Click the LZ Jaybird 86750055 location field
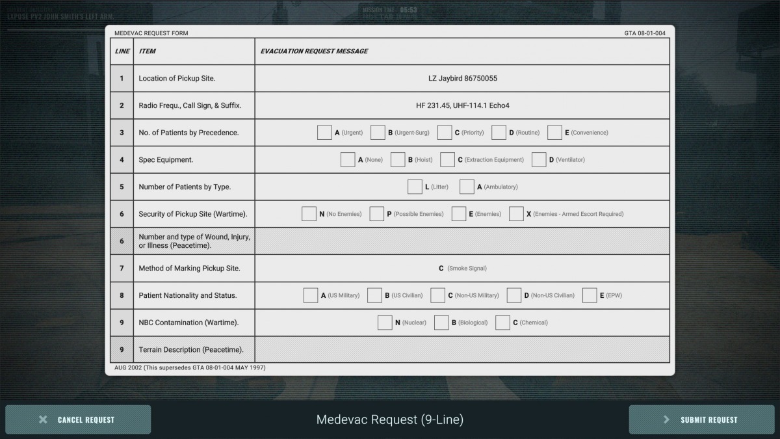The height and width of the screenshot is (439, 780). click(x=462, y=79)
